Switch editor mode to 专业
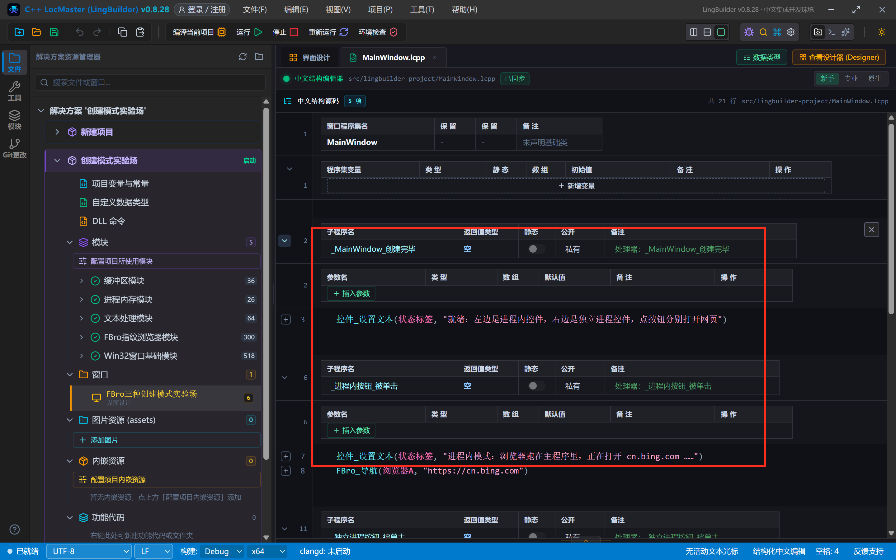 click(x=851, y=78)
